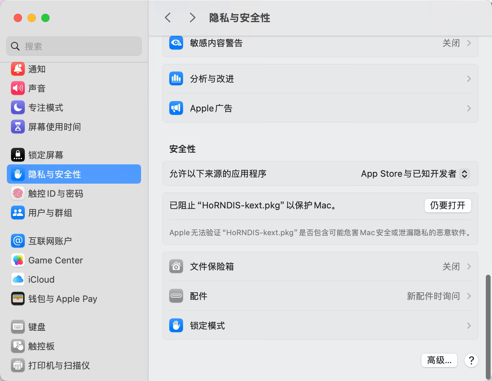
Task: Click Touch ID fingerprint icon
Action: point(18,194)
